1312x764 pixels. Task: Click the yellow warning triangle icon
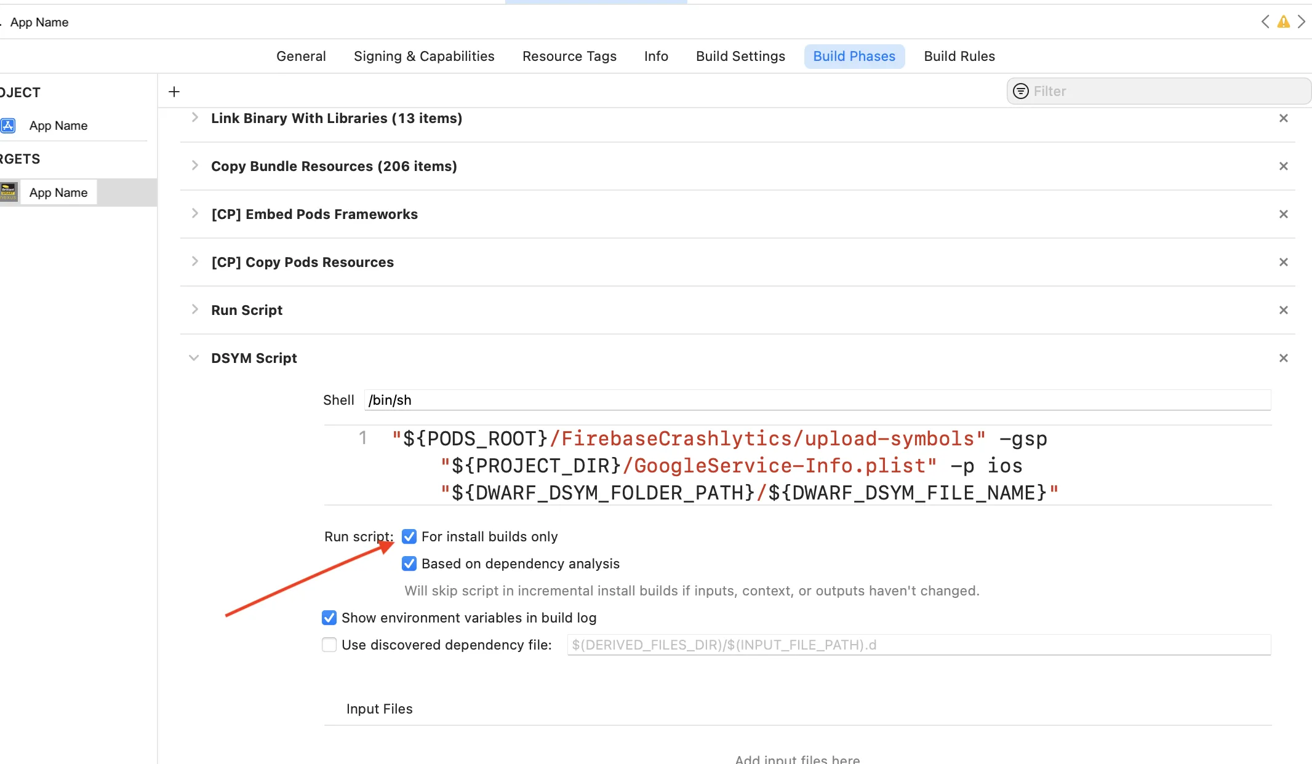(x=1283, y=22)
